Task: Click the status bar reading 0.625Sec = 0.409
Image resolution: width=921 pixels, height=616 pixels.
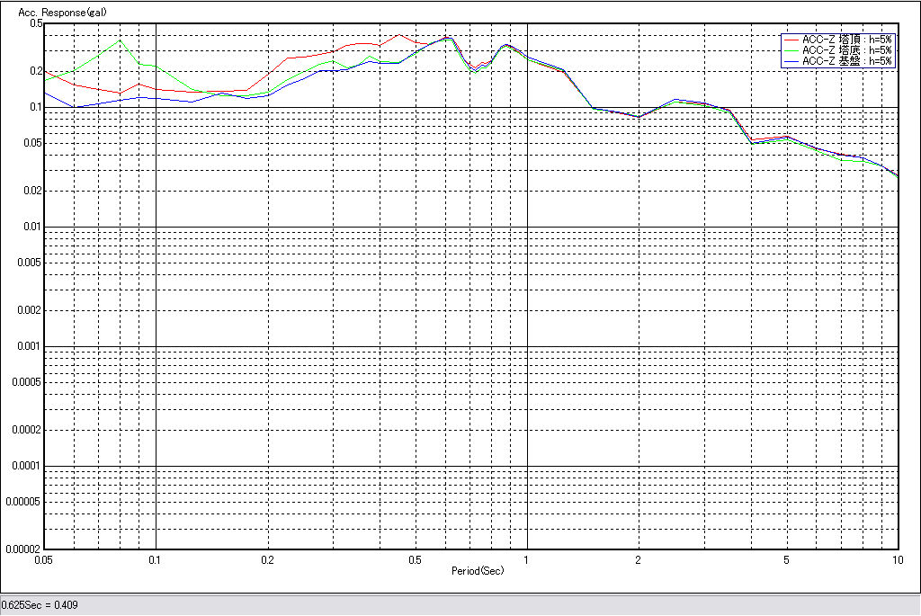Action: tap(40, 605)
